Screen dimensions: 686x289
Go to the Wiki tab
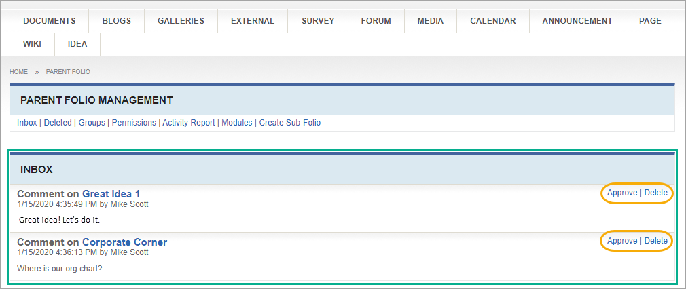pos(33,44)
